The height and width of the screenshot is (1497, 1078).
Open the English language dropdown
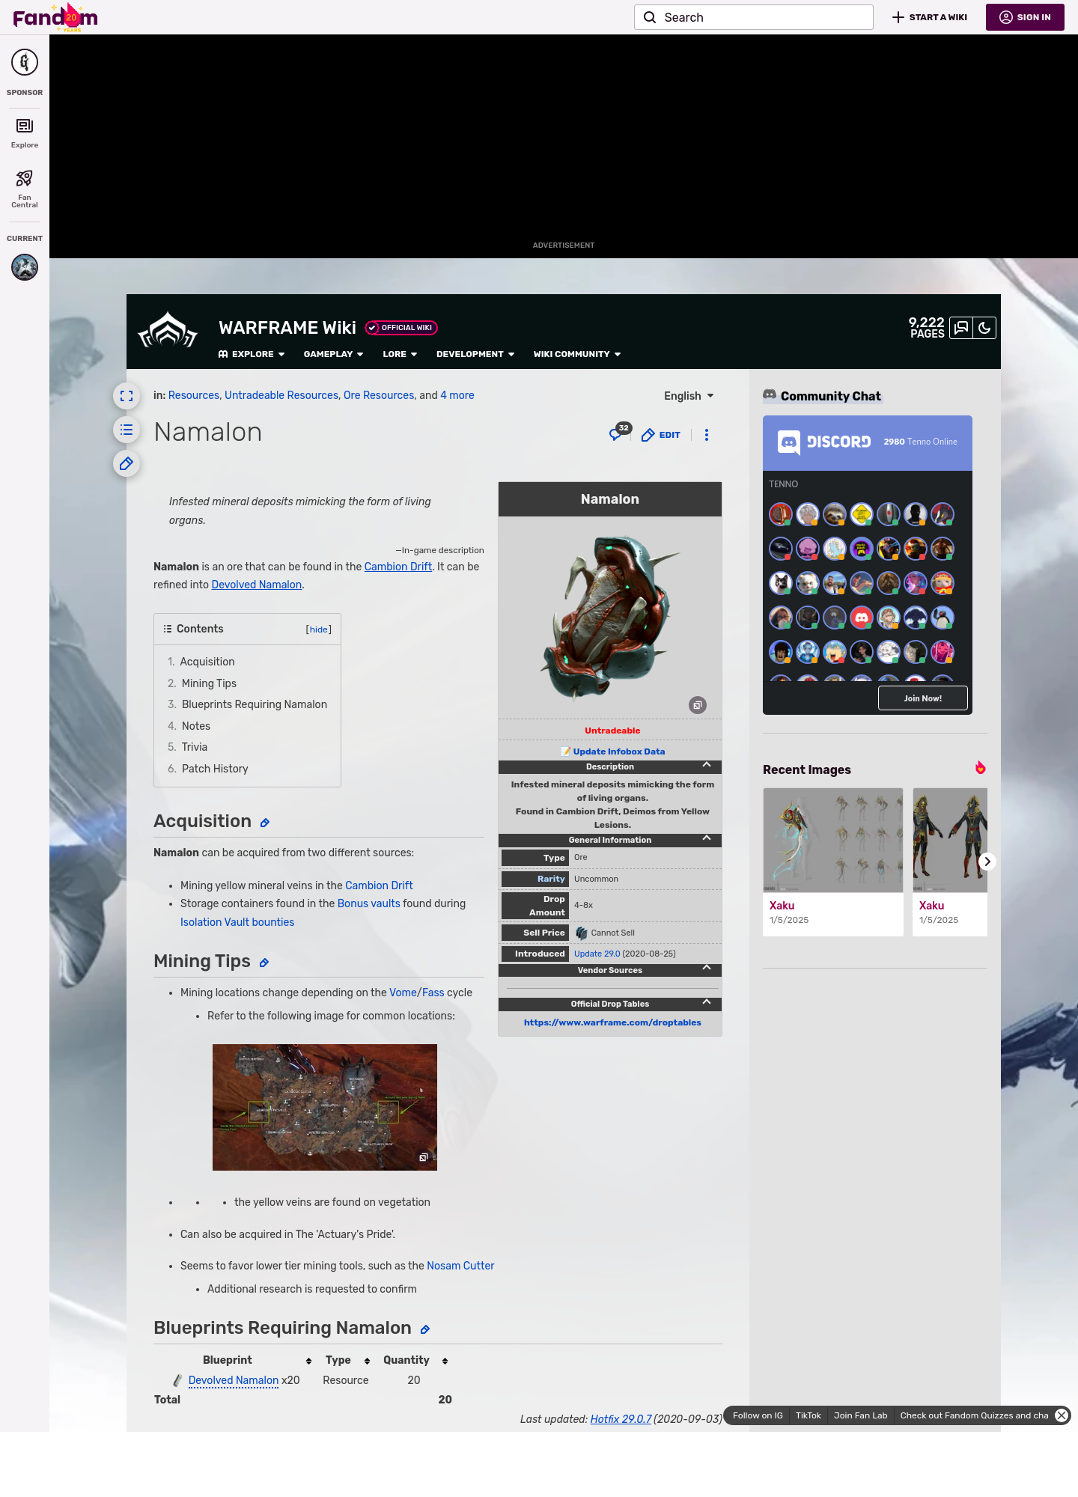point(689,396)
